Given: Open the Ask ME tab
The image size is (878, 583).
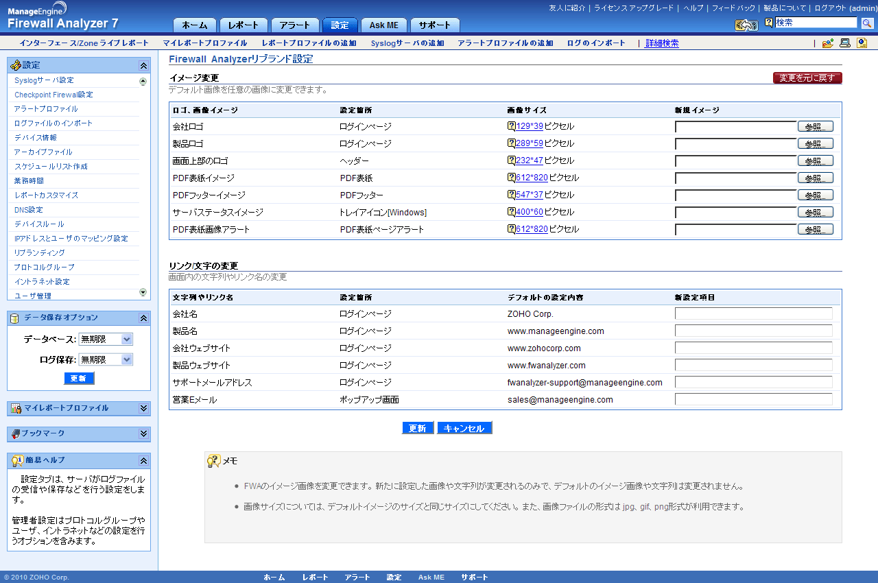Looking at the screenshot, I should pos(384,25).
